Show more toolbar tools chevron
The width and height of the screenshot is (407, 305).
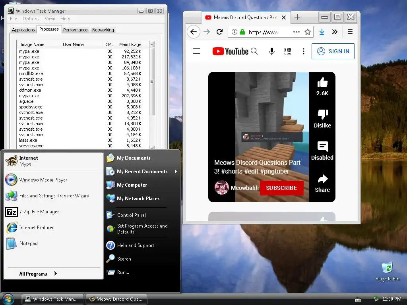[x=335, y=32]
